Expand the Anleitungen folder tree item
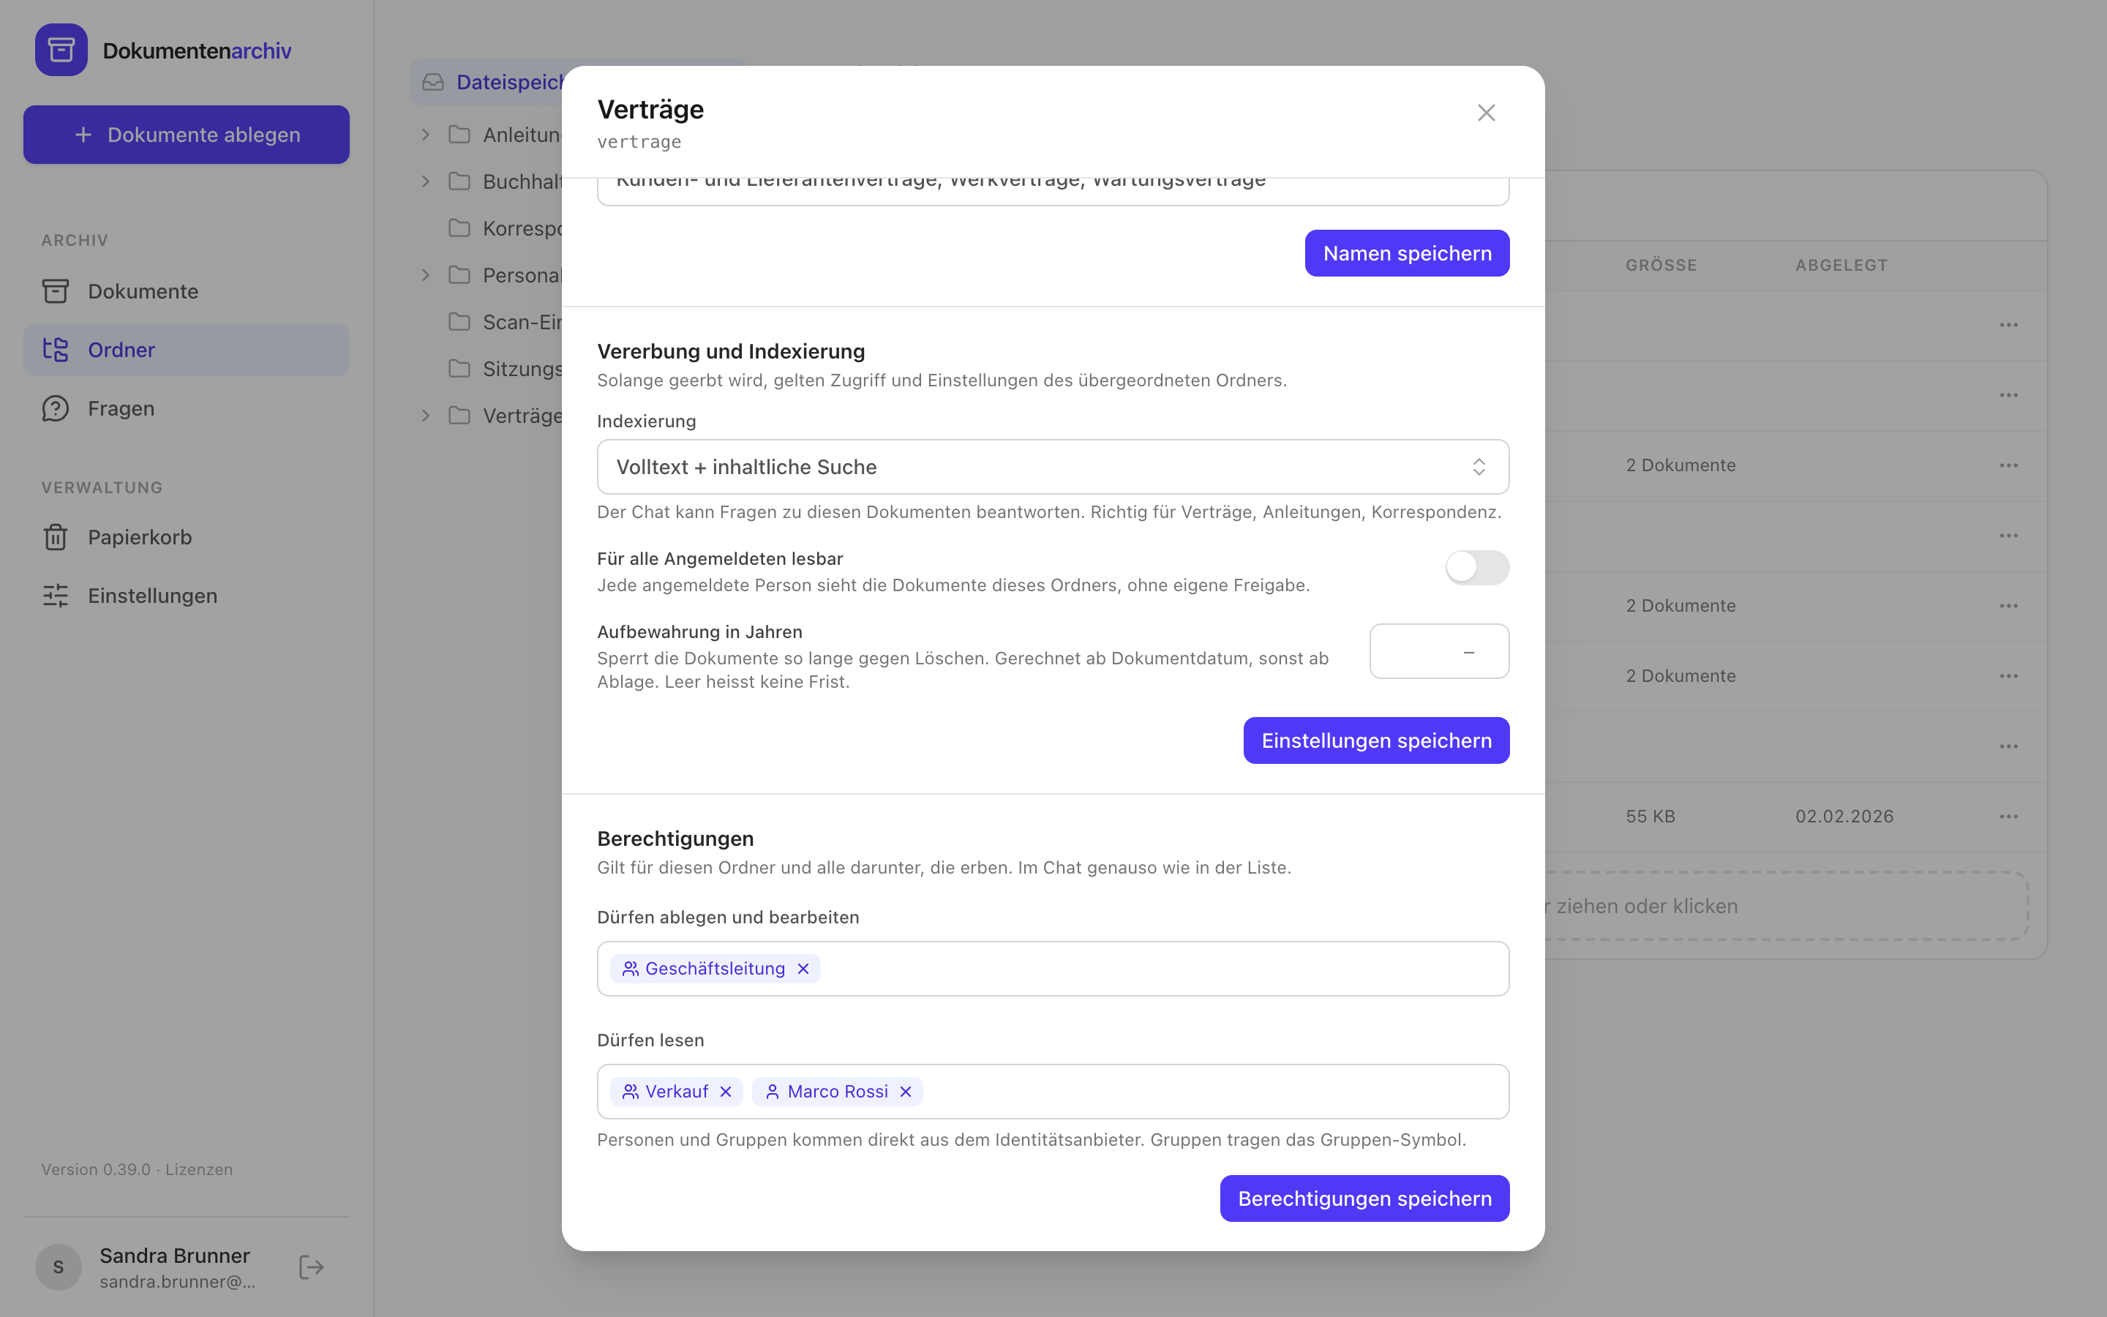This screenshot has height=1317, width=2107. pos(425,134)
